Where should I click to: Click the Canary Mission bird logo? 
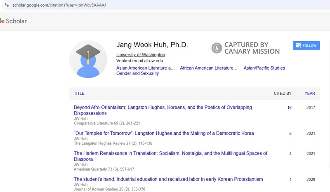coord(217,49)
